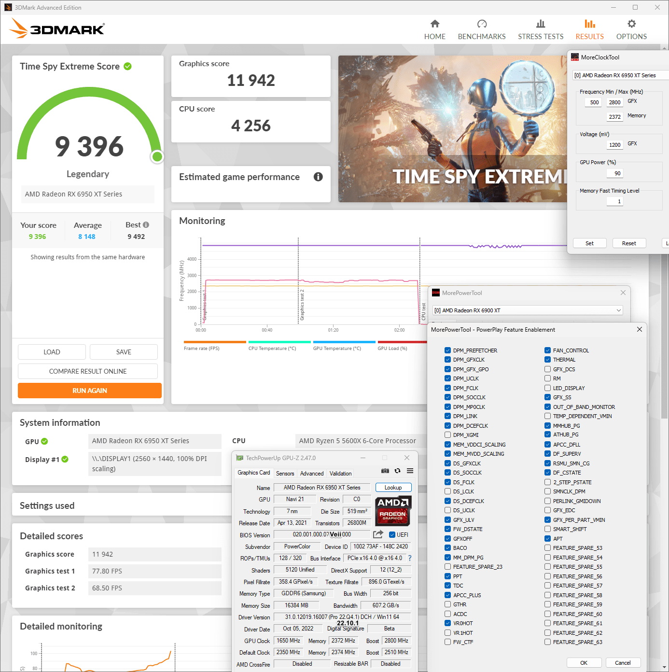
Task: Click the MoreClockTool title icon
Action: coord(575,57)
